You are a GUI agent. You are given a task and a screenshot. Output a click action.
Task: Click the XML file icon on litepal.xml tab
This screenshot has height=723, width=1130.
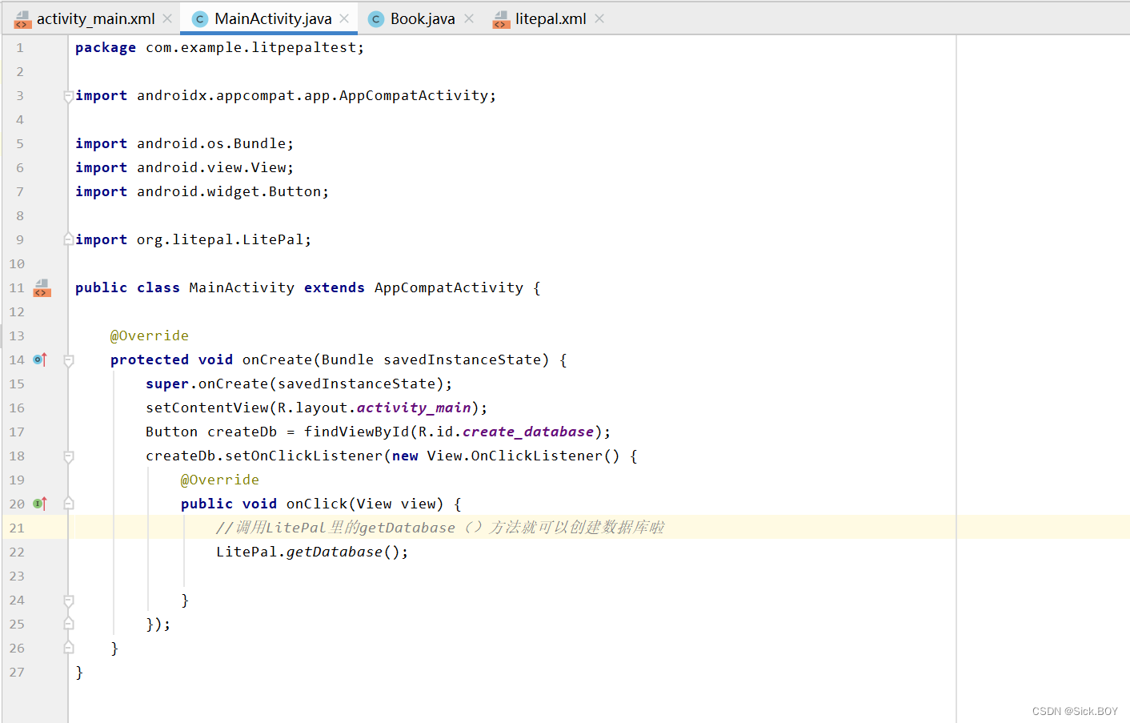pos(501,19)
